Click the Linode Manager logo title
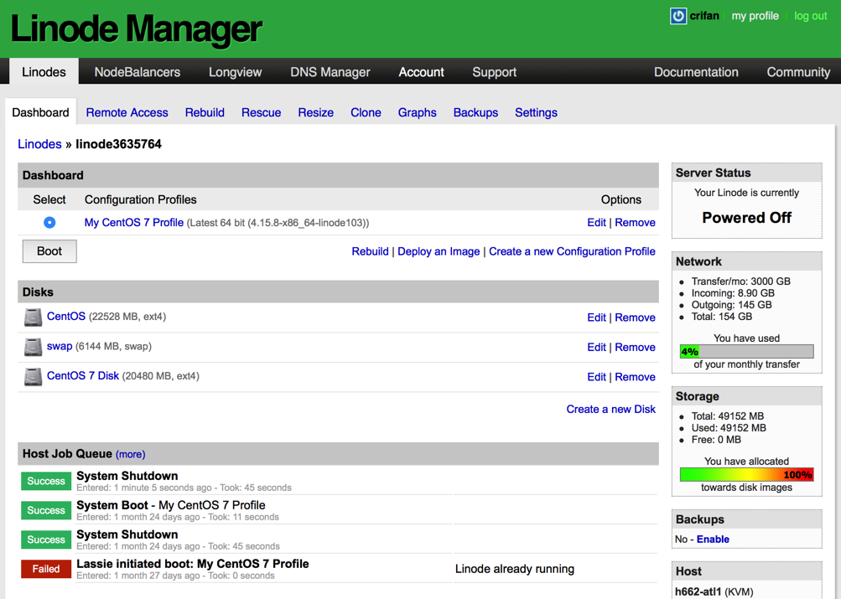This screenshot has width=841, height=599. click(136, 28)
